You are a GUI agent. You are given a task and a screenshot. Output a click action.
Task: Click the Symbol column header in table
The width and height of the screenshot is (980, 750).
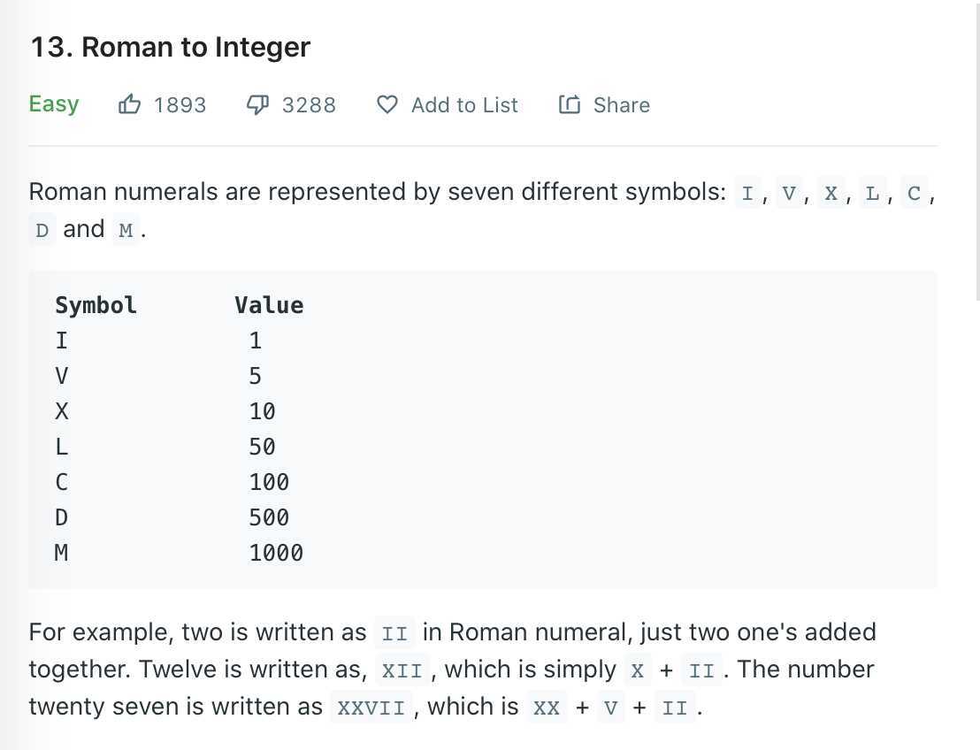click(x=96, y=305)
